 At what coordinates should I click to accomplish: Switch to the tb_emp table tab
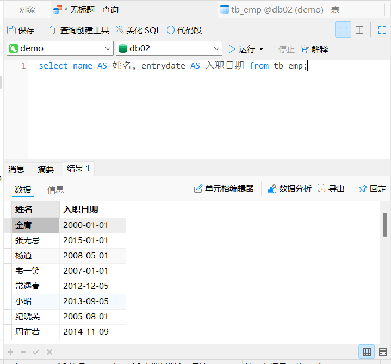click(277, 10)
